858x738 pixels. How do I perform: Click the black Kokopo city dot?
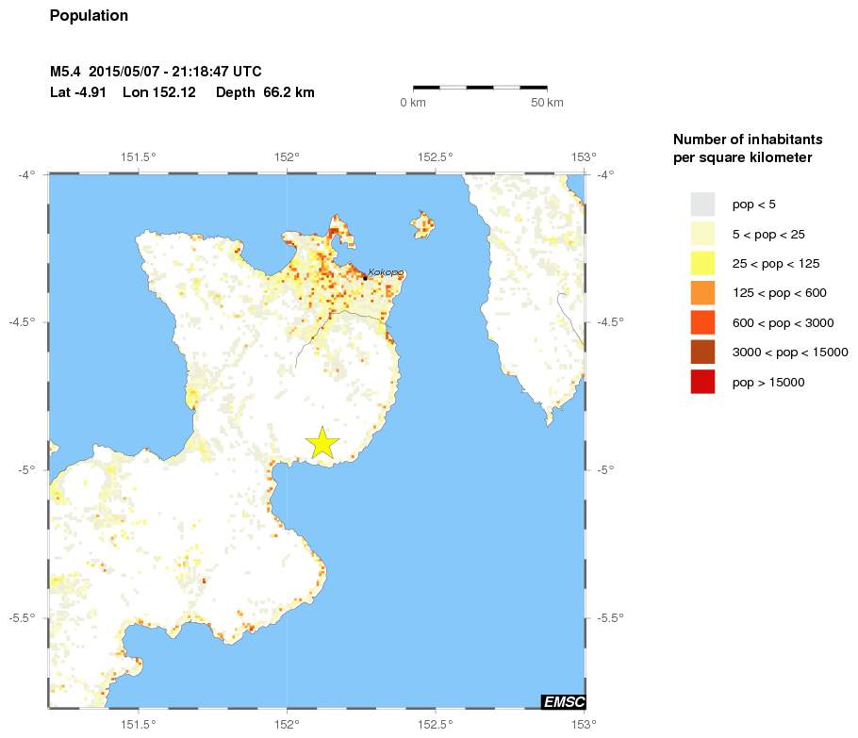[x=365, y=277]
